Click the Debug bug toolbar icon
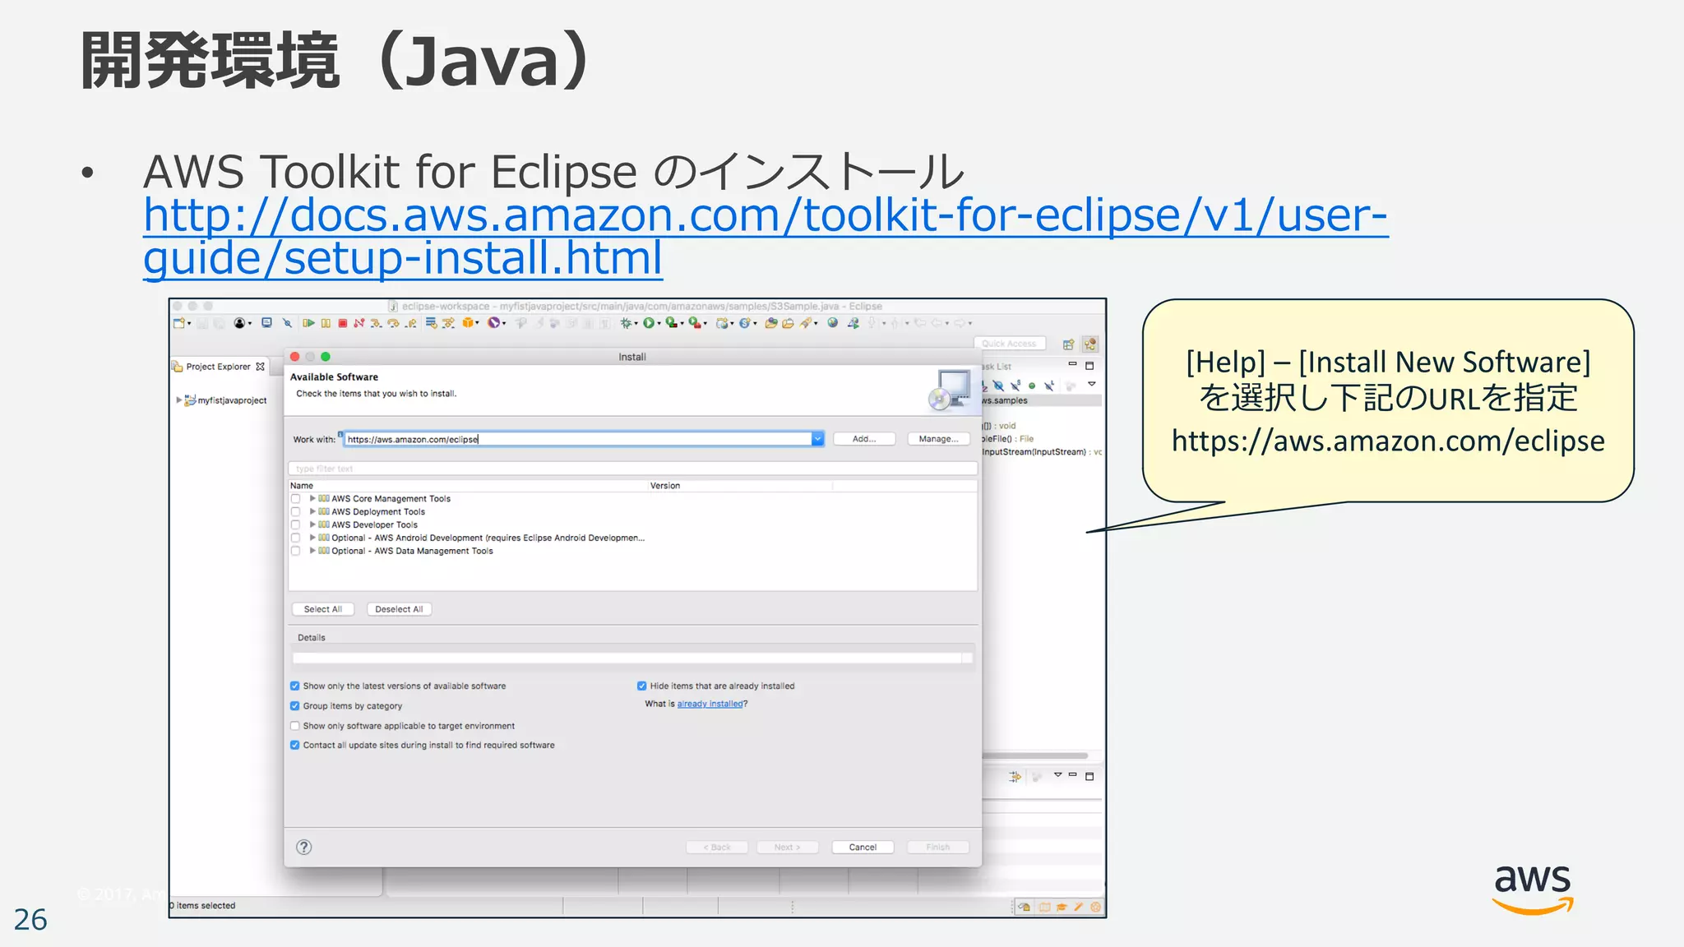The height and width of the screenshot is (947, 1684). [x=627, y=324]
